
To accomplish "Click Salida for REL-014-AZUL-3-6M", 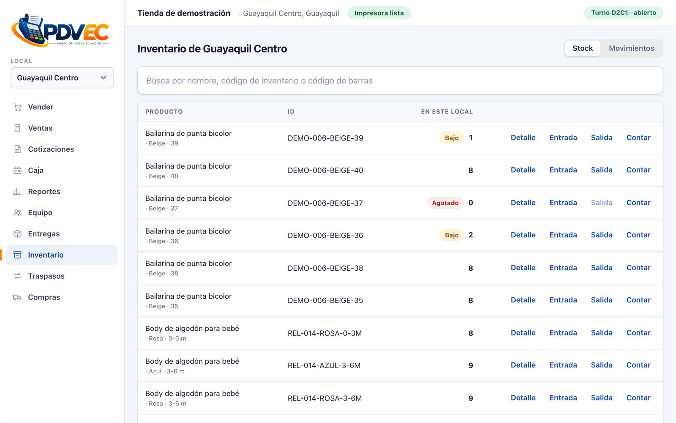I will tap(602, 365).
